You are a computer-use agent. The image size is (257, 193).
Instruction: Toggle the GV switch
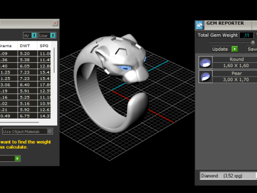tap(30, 35)
